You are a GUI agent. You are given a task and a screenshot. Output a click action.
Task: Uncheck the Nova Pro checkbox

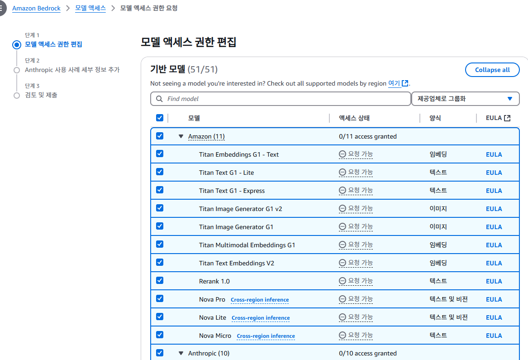pos(160,299)
